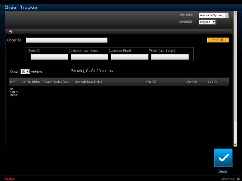This screenshot has height=181, width=242.
Task: Sort by Store ID column header
Action: 192,82
